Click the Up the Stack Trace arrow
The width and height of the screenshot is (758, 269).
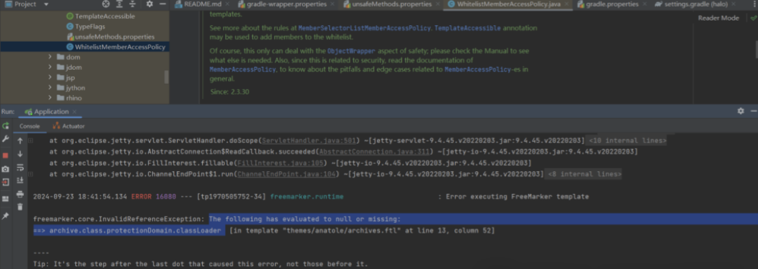coord(20,141)
